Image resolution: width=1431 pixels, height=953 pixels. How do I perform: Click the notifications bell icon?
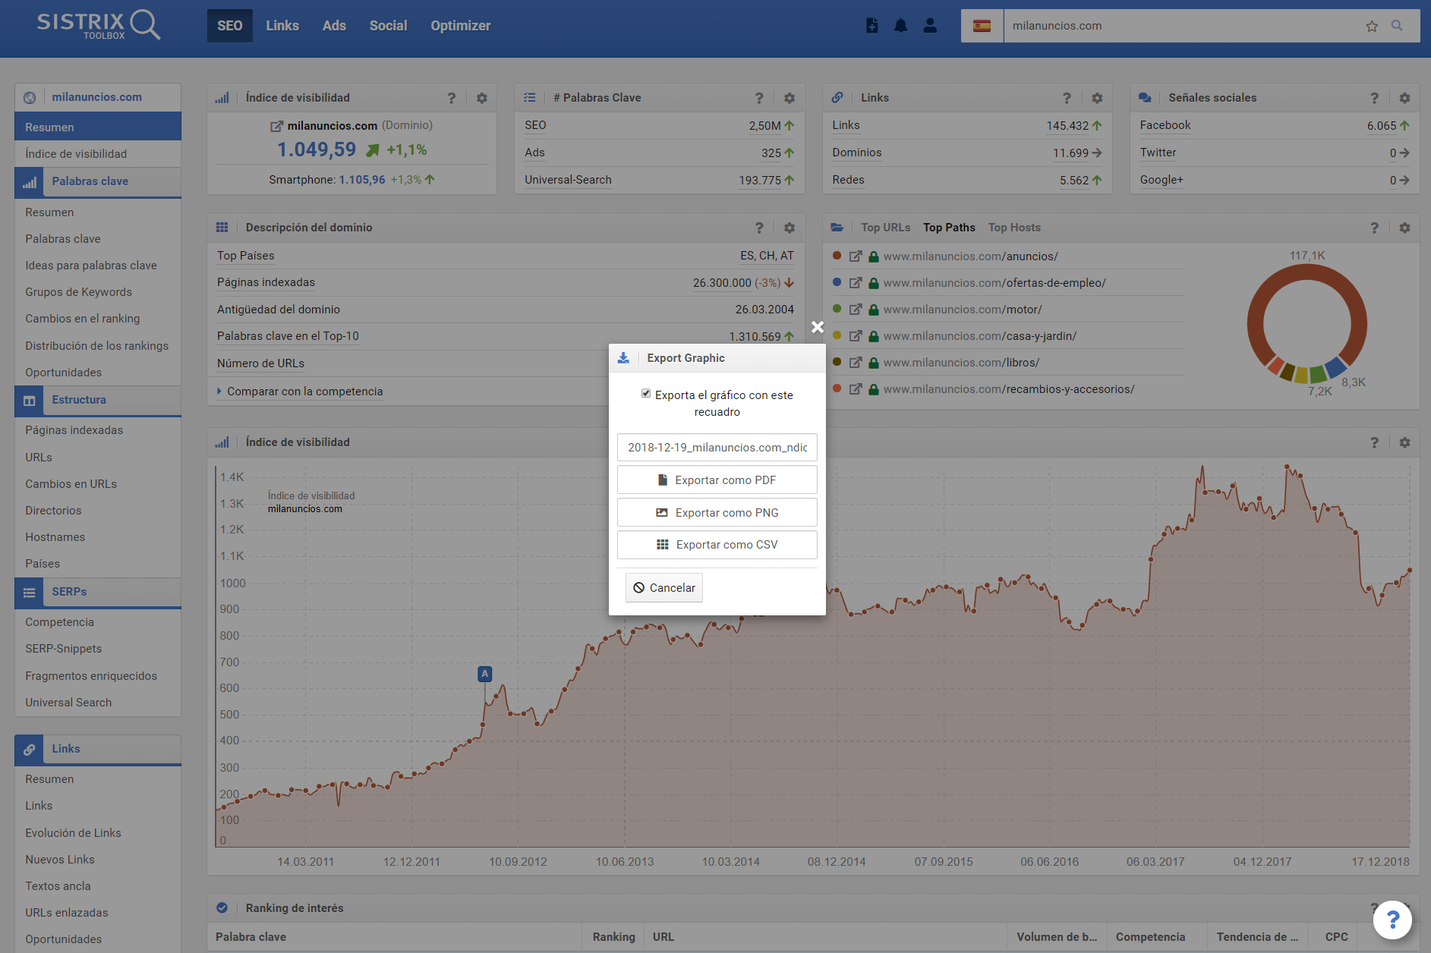pyautogui.click(x=900, y=26)
